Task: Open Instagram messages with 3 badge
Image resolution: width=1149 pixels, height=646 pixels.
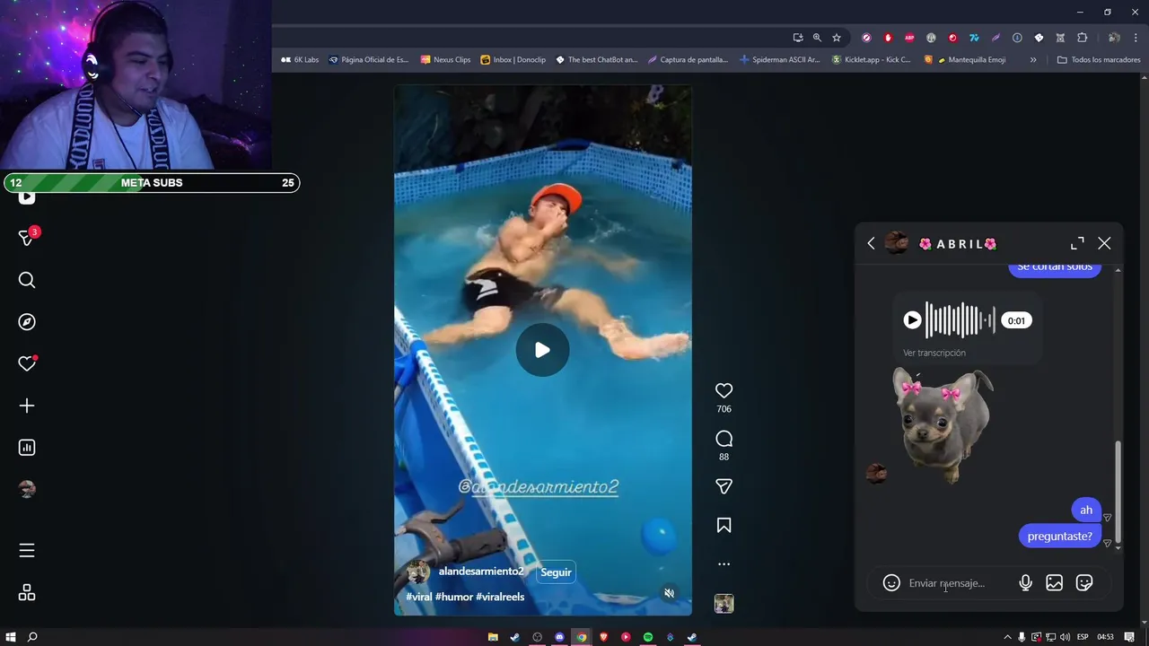Action: 27,238
